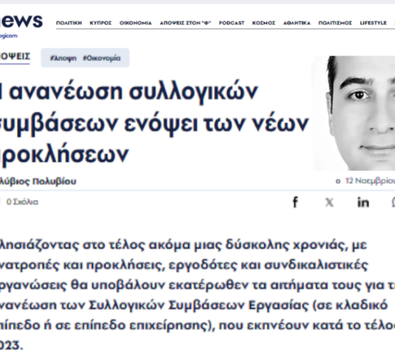The width and height of the screenshot is (395, 359).
Task: Navigate to ΚΟΣΜΟΣ section
Action: click(264, 23)
